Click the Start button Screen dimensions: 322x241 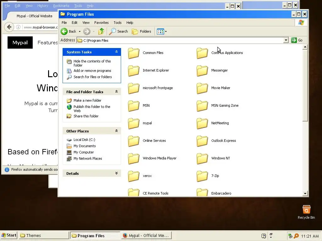9,235
